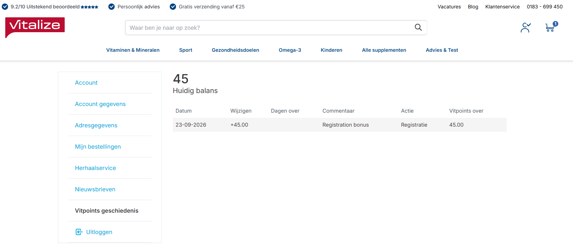Click 9.2/10 Uitstekend beoordeeld text
This screenshot has width=573, height=248.
[45, 7]
